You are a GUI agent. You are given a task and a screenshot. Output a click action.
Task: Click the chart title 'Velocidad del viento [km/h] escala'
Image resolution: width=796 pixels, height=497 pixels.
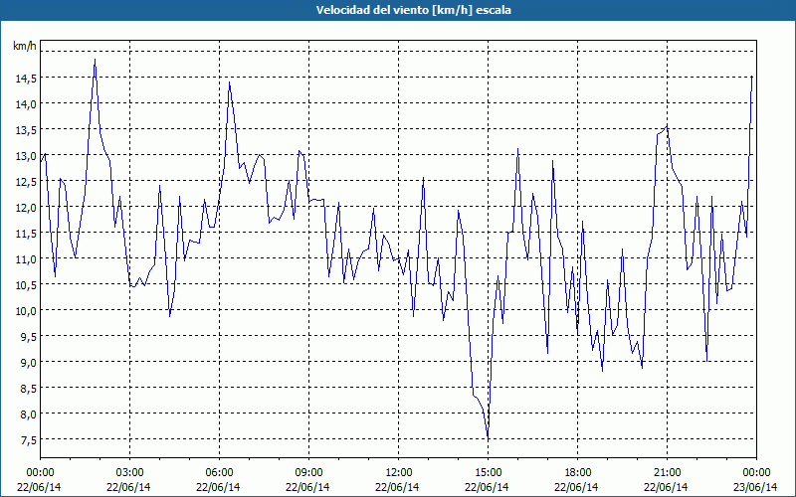pos(413,10)
